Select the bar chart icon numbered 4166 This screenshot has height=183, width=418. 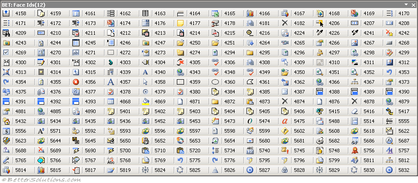point(250,13)
